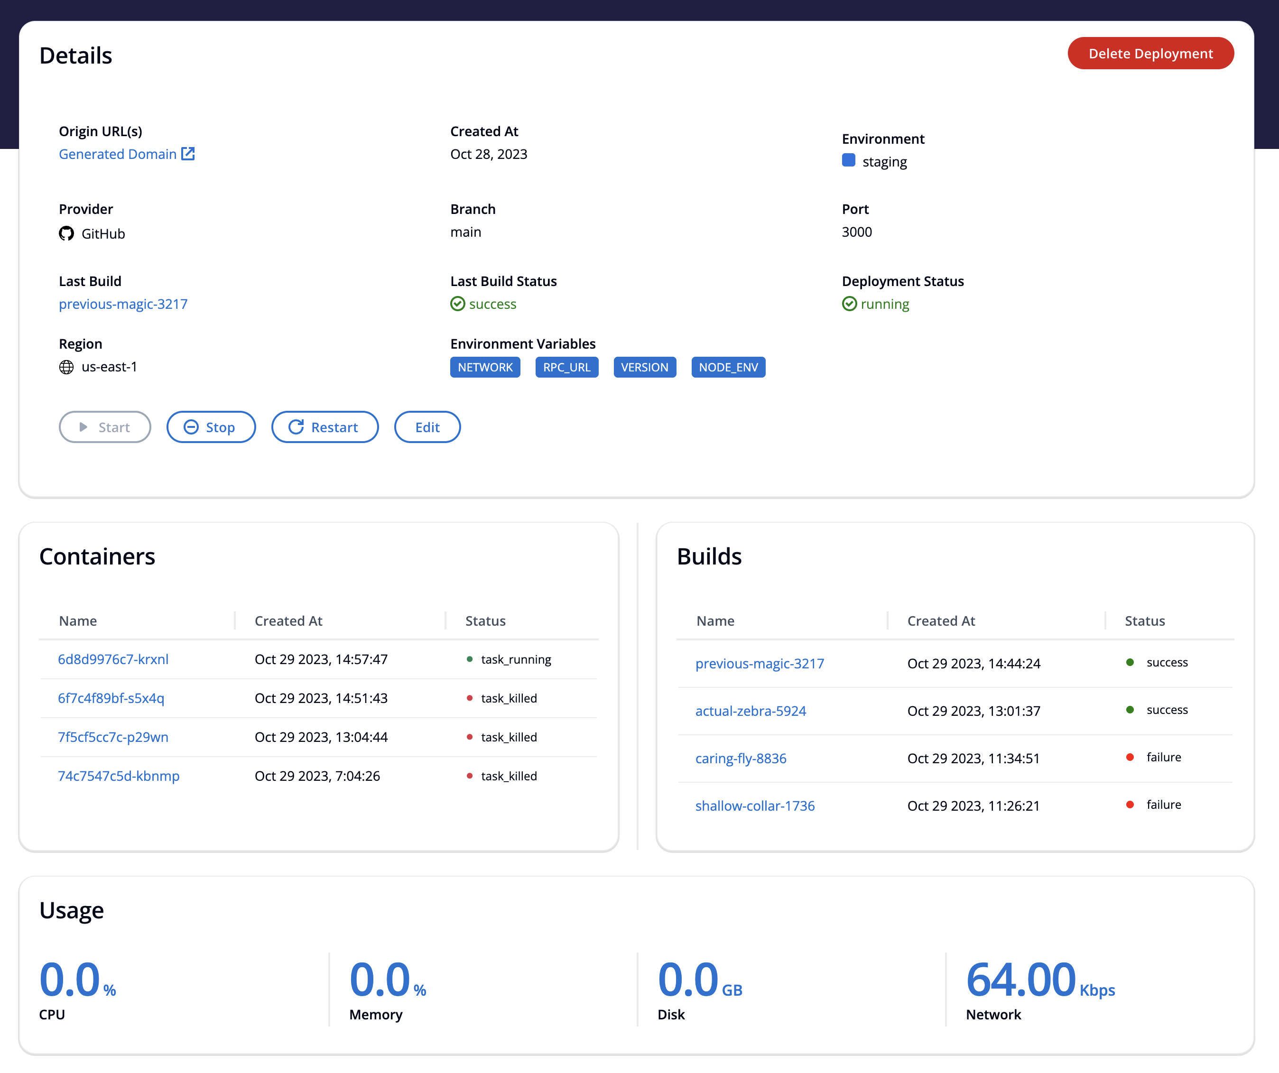Click the 0.0 % CPU usage value

[x=77, y=980]
